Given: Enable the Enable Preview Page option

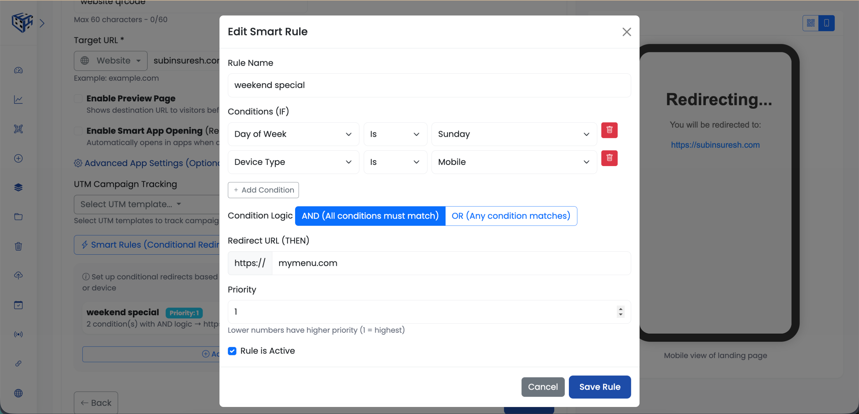Looking at the screenshot, I should point(78,98).
